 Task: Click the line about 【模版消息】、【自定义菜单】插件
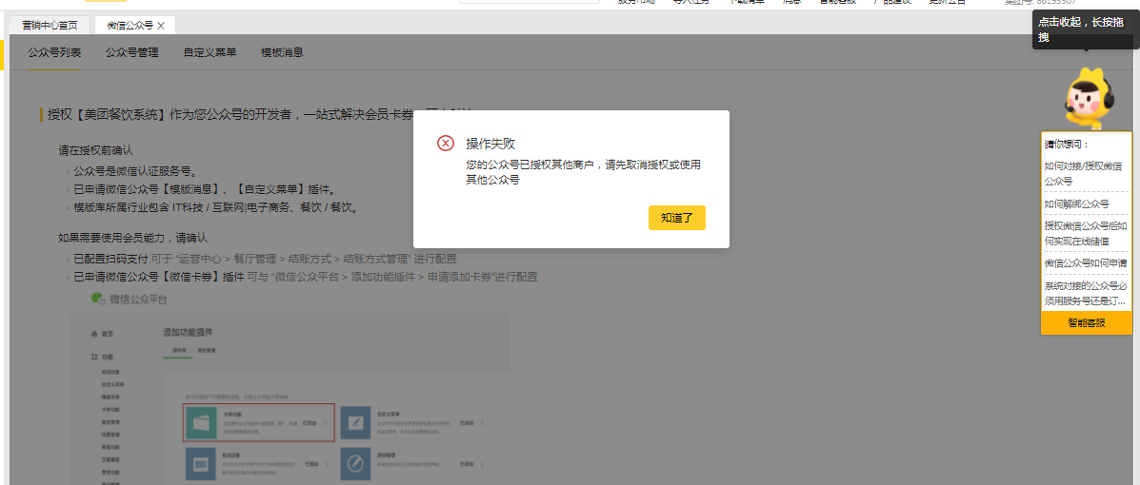(205, 190)
